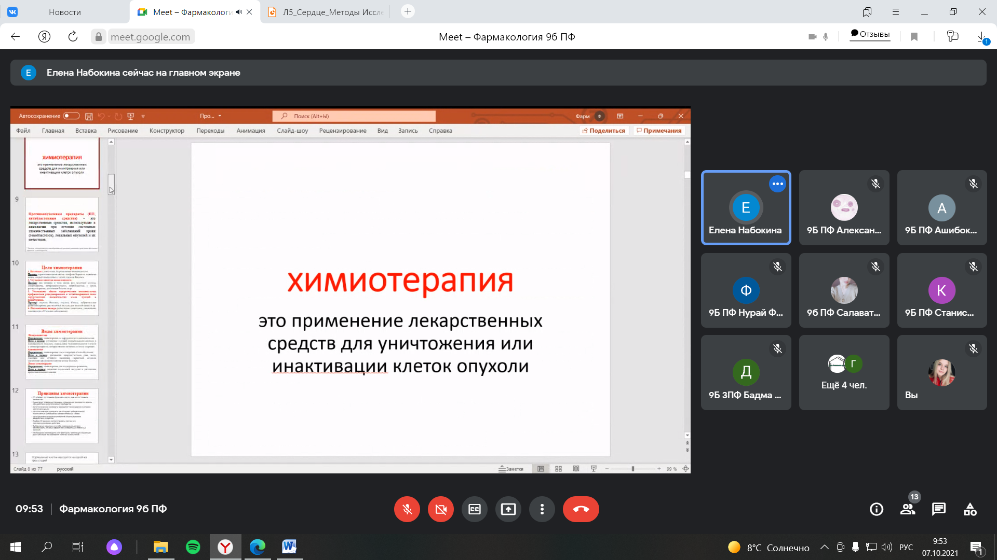This screenshot has height=560, width=997.
Task: Select the 9Б ЗПФ Бадма participant tile
Action: [x=746, y=372]
